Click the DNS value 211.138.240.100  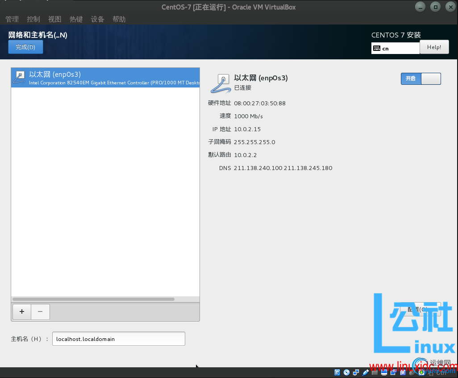click(x=258, y=168)
